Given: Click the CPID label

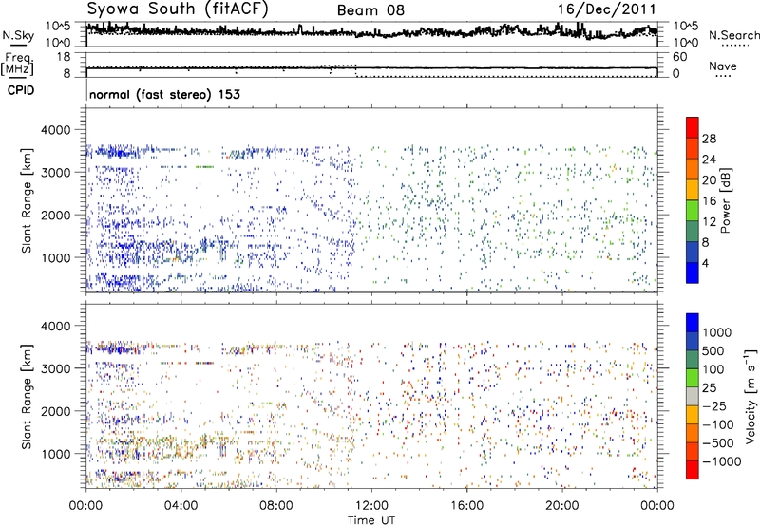Looking at the screenshot, I should point(21,90).
